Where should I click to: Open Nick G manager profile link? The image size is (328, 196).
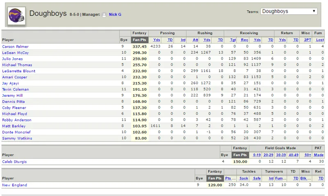pyautogui.click(x=115, y=14)
